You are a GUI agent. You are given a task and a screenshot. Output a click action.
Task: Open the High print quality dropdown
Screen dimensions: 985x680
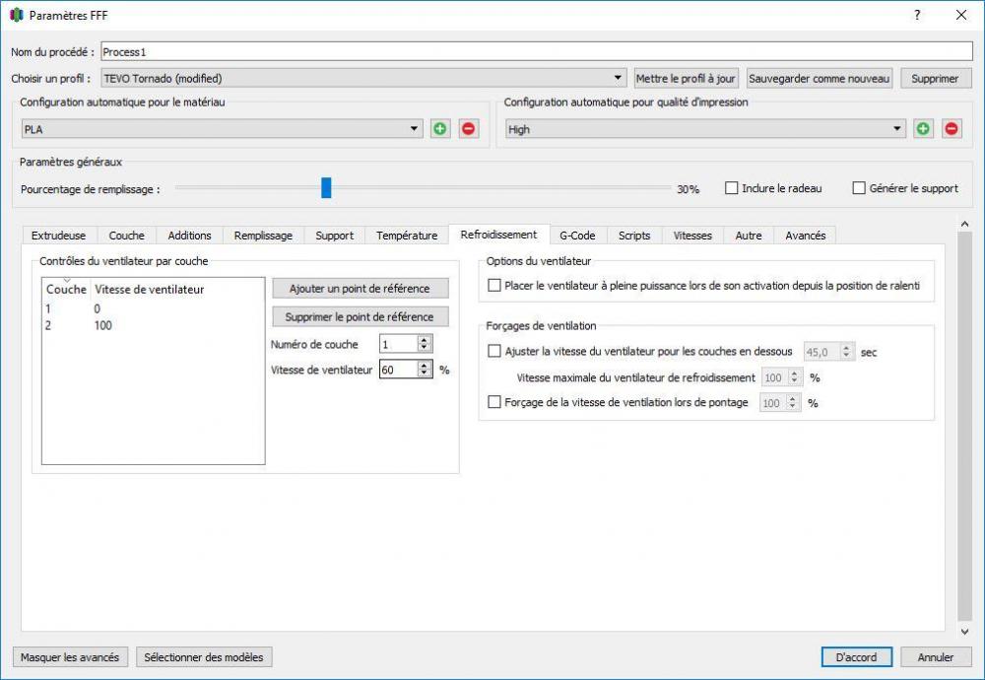point(706,129)
